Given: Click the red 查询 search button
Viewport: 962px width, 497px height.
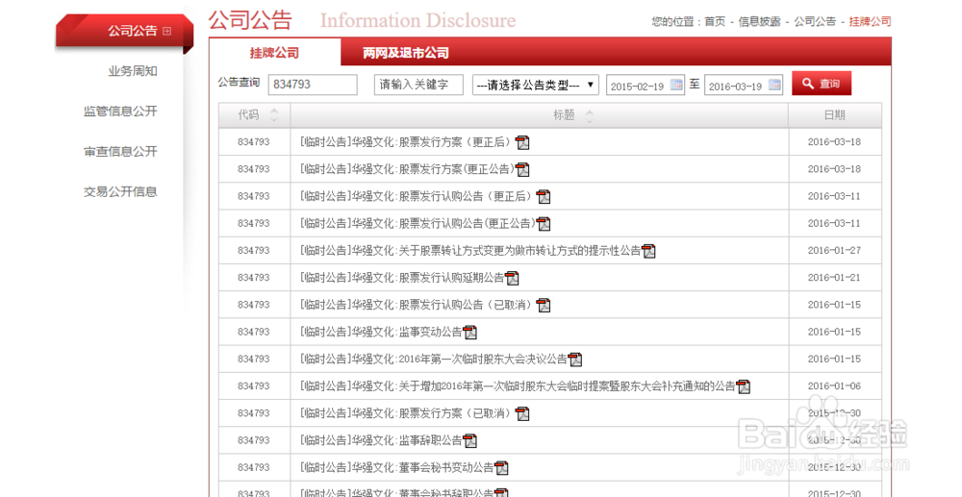Looking at the screenshot, I should 822,84.
